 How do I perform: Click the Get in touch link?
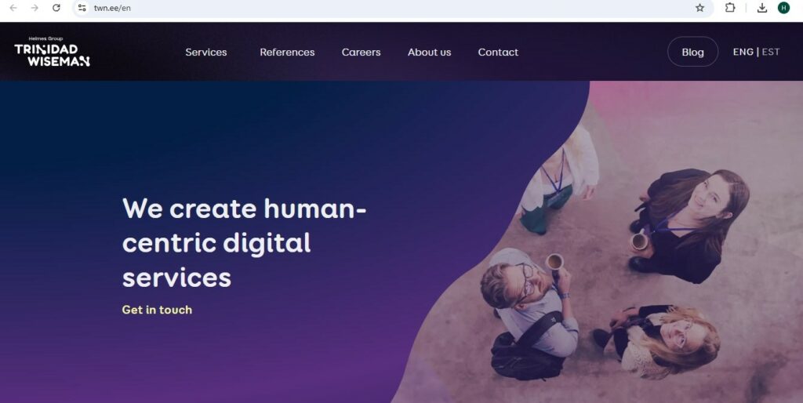point(157,310)
